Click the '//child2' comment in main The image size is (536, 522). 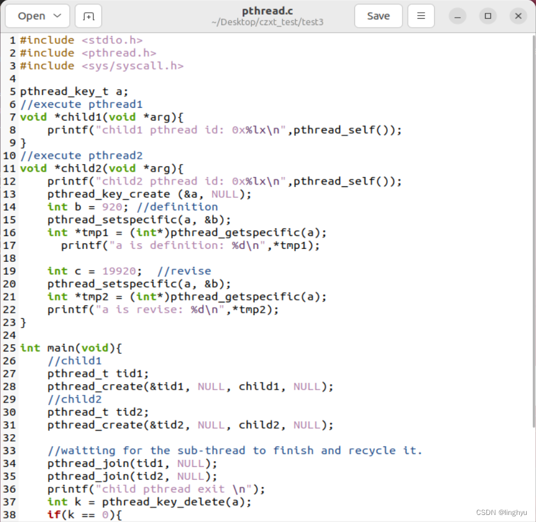(74, 400)
